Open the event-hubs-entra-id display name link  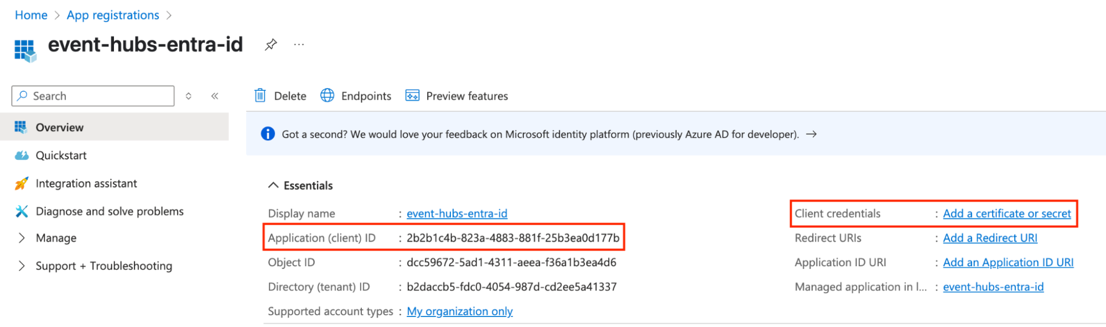coord(457,214)
